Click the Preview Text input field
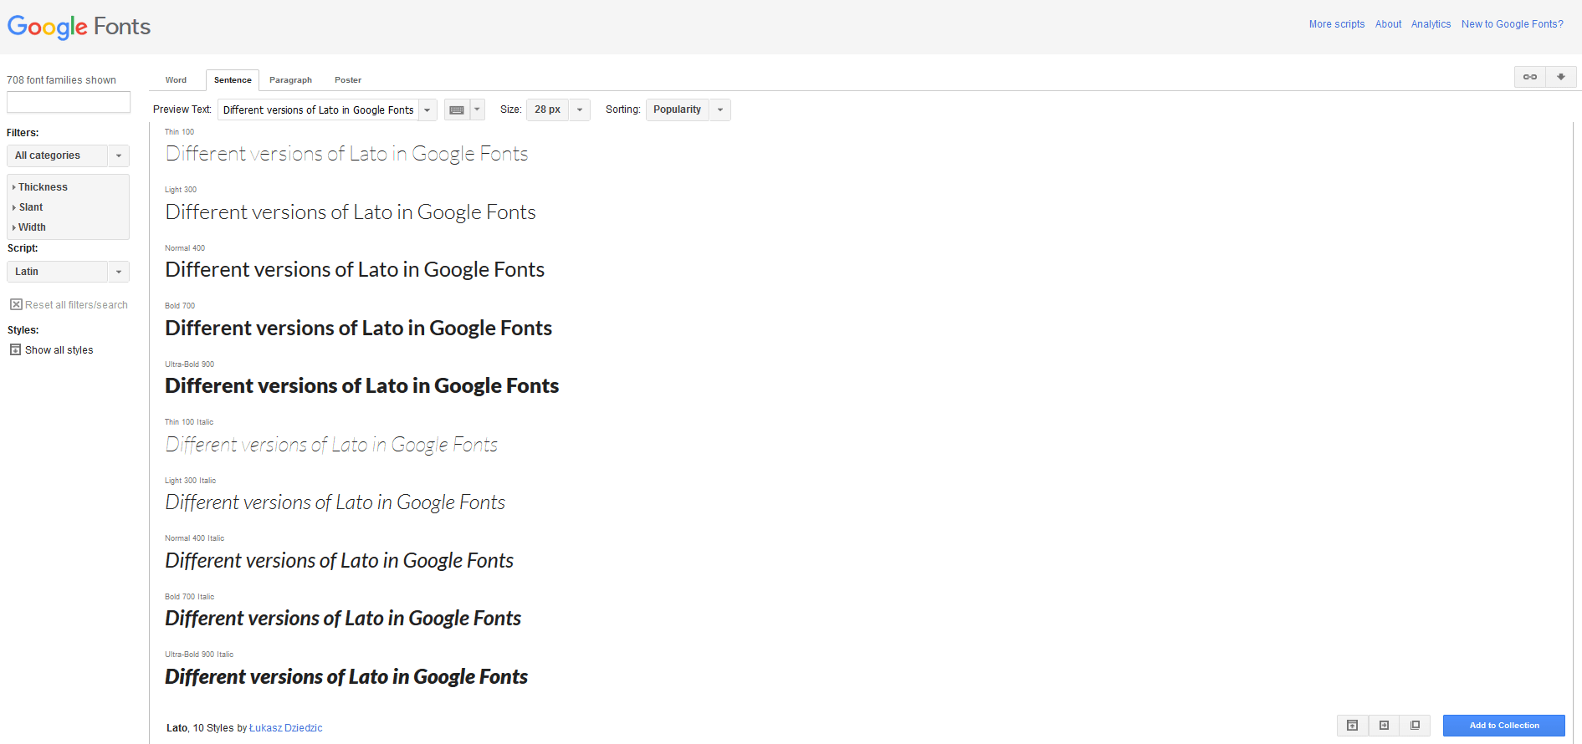Viewport: 1582px width, 744px height. [x=318, y=110]
